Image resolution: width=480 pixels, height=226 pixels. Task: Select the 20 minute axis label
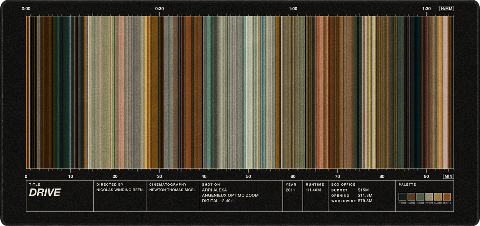tap(115, 176)
